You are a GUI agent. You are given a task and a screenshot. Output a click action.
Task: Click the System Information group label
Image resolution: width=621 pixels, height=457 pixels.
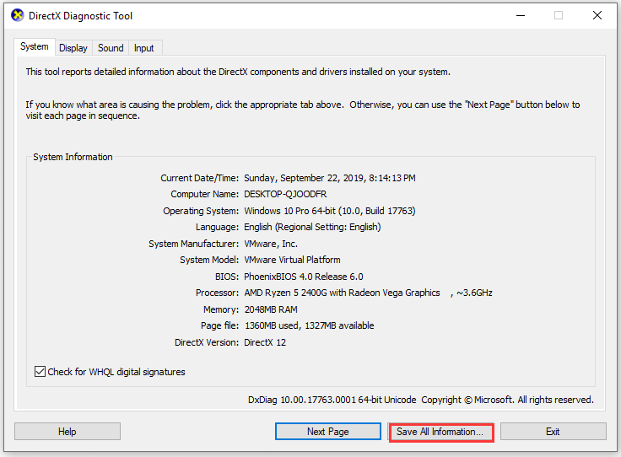pyautogui.click(x=73, y=157)
